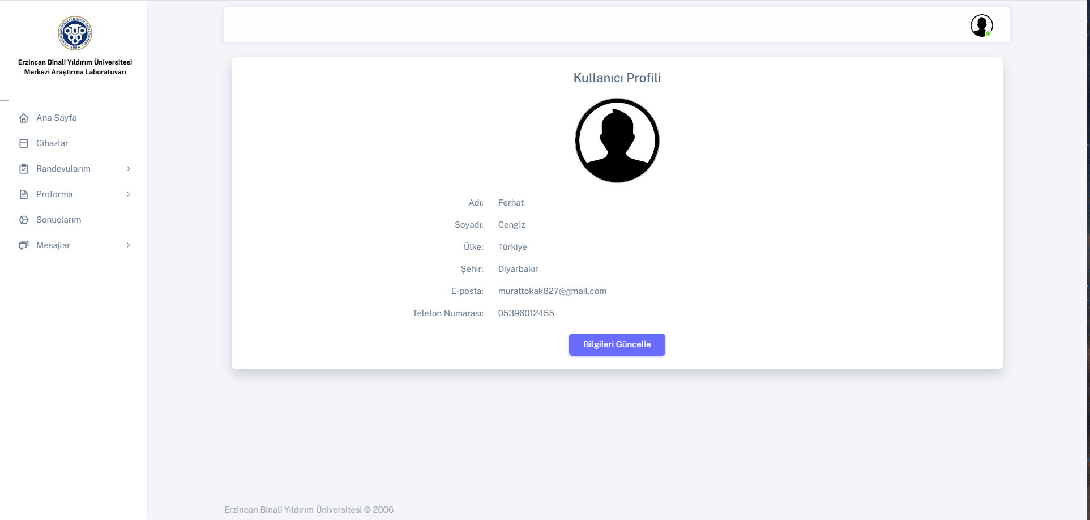Expand the Proforma submenu chevron
Screen dimensions: 1090x520
[x=129, y=194]
